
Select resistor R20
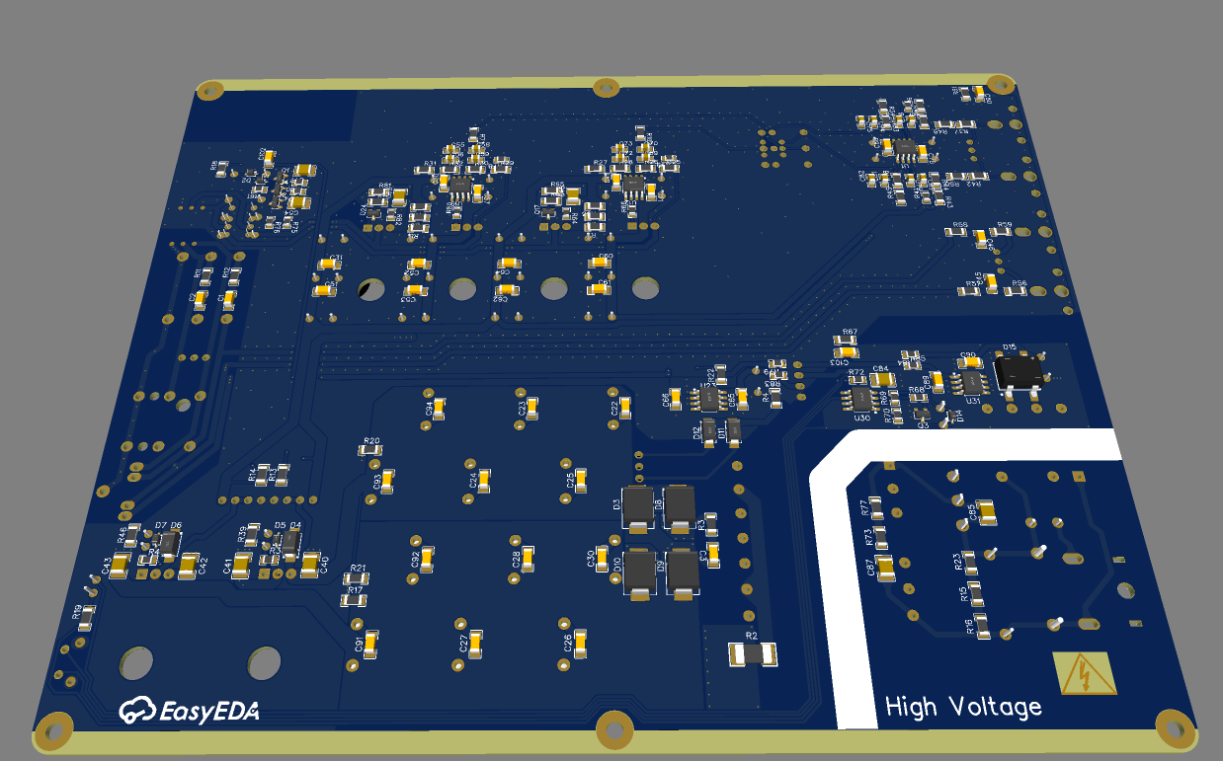(x=370, y=450)
